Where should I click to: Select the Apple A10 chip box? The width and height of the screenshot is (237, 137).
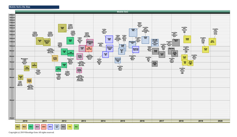[145, 40]
